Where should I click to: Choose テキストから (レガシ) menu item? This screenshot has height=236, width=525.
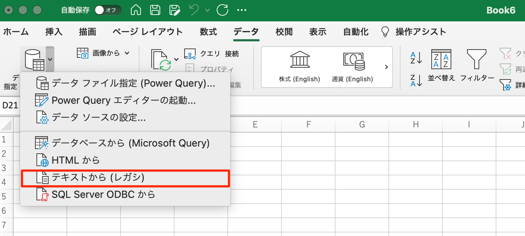point(125,178)
